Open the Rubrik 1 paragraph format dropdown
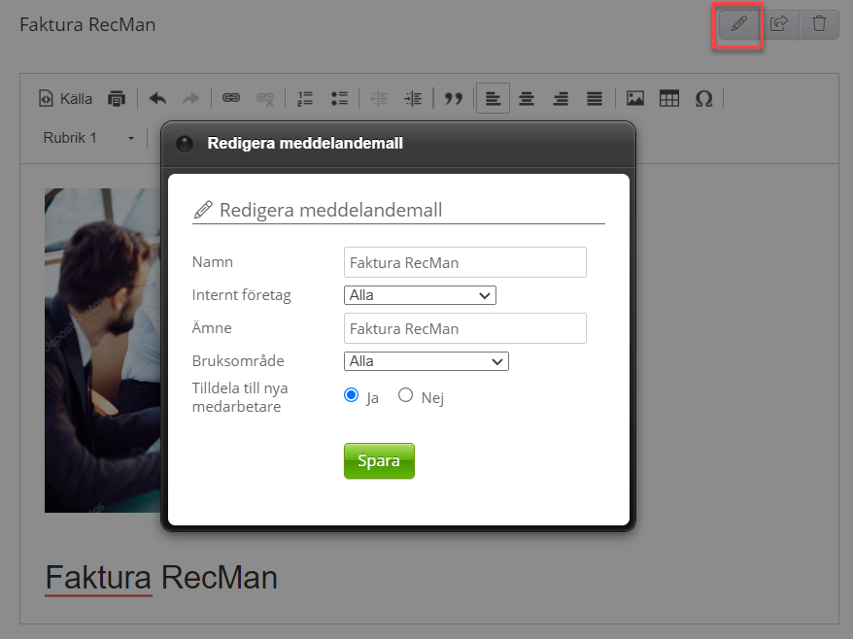Screen dimensions: 853x639 coord(89,138)
